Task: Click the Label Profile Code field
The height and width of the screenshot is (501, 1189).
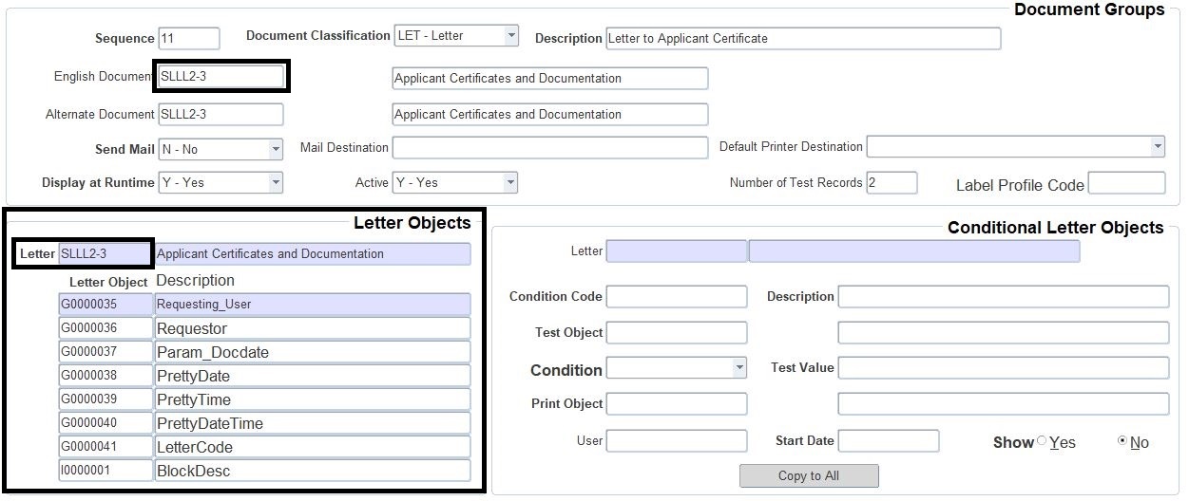Action: [1125, 183]
